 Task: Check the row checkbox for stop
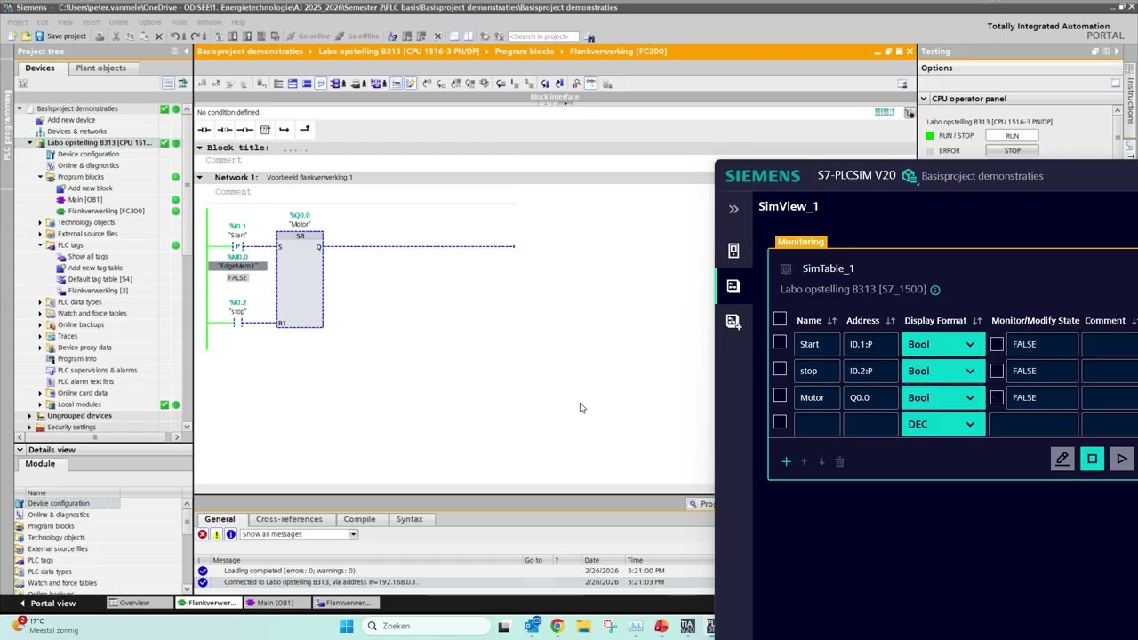(780, 369)
